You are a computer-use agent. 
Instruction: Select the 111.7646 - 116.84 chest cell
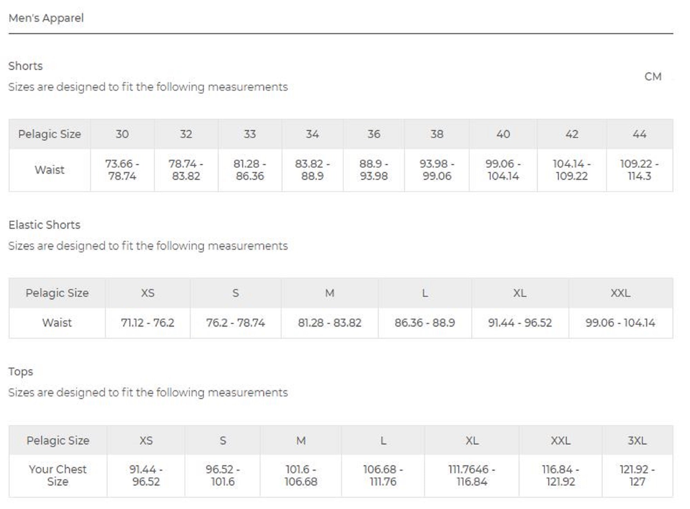(x=472, y=475)
